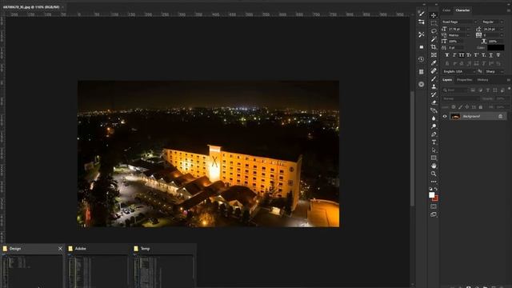512x288 pixels.
Task: Close the Design folder preview
Action: 60,249
